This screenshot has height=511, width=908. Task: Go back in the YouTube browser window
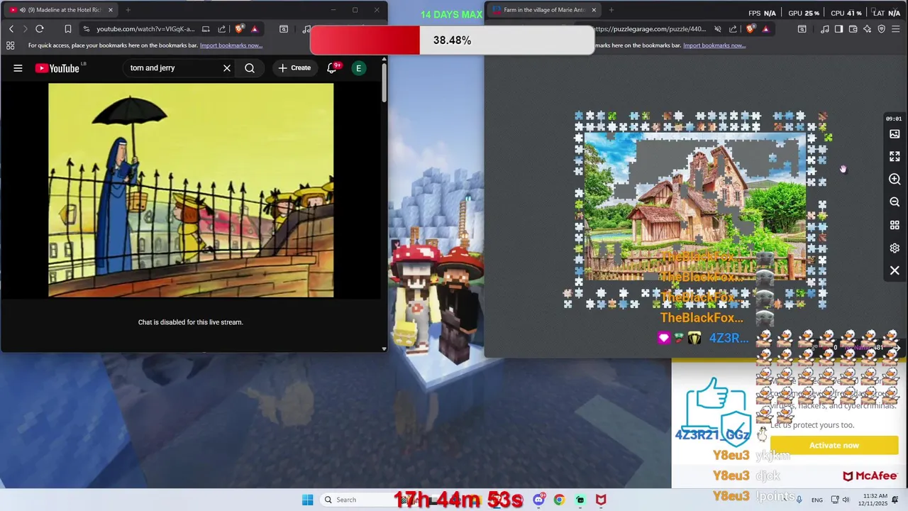point(11,29)
